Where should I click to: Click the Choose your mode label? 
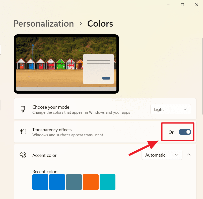51,107
